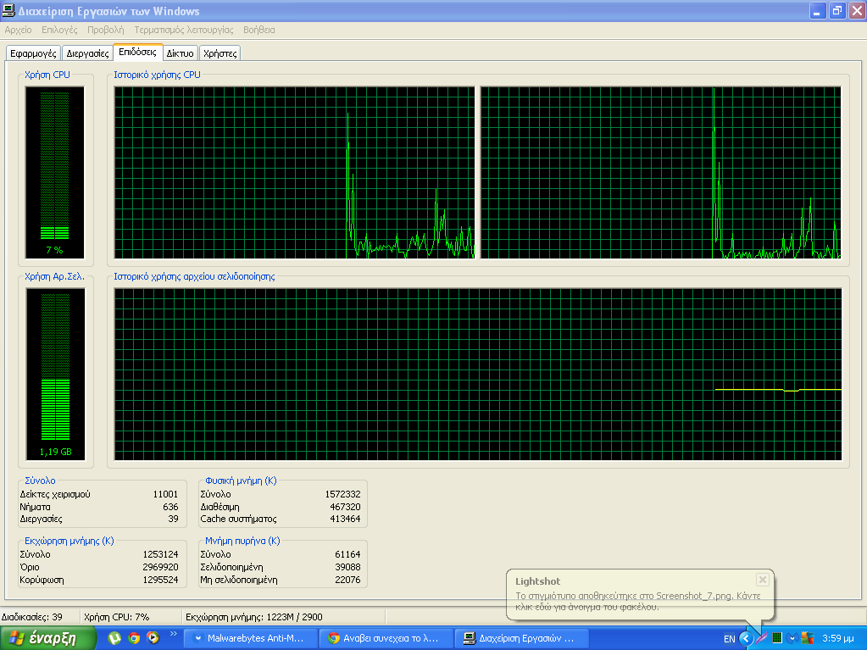Click the Task Manager title bar icon
The width and height of the screenshot is (867, 650).
8,10
